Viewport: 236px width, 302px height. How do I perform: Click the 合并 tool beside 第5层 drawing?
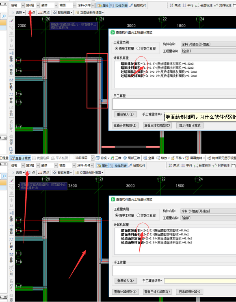(11, 258)
